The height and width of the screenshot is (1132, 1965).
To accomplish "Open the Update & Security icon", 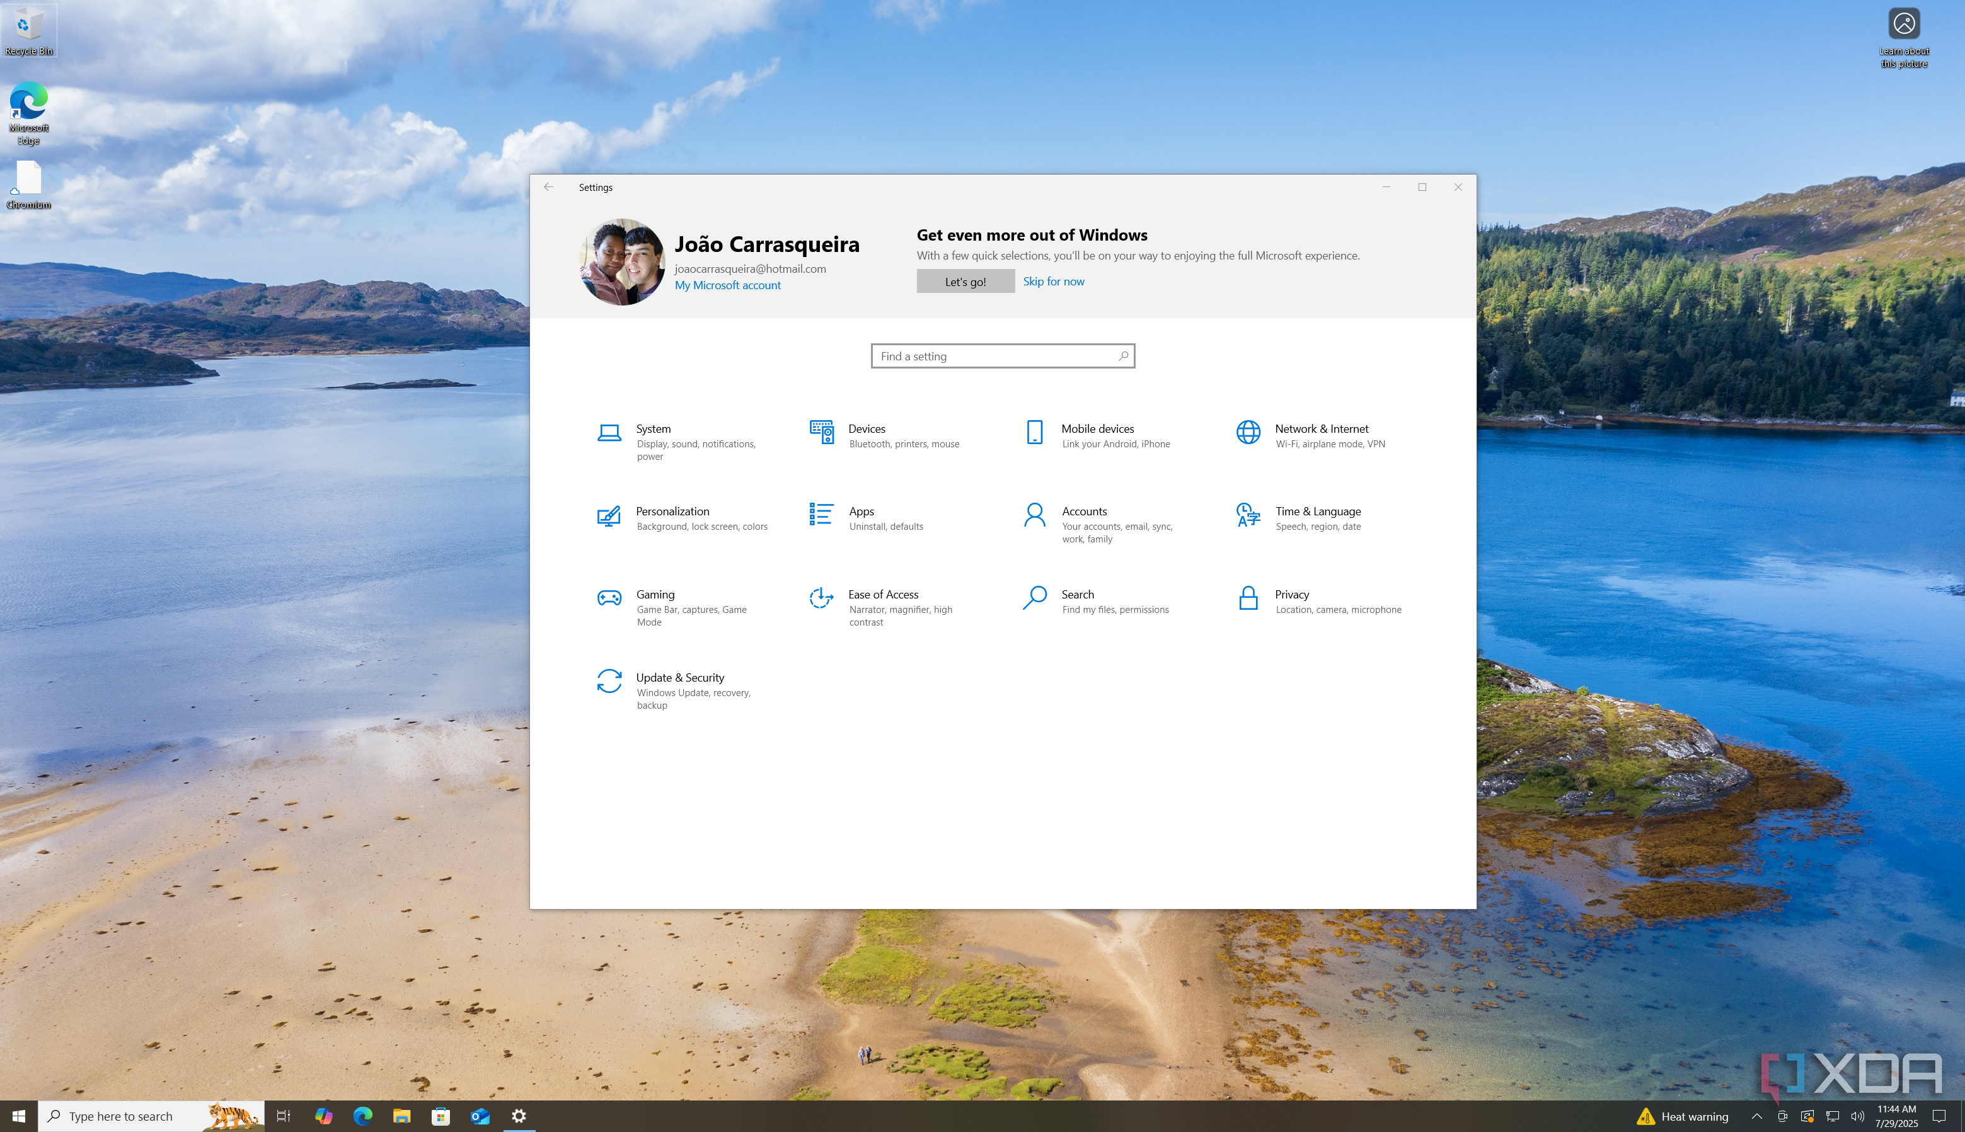I will 609,681.
